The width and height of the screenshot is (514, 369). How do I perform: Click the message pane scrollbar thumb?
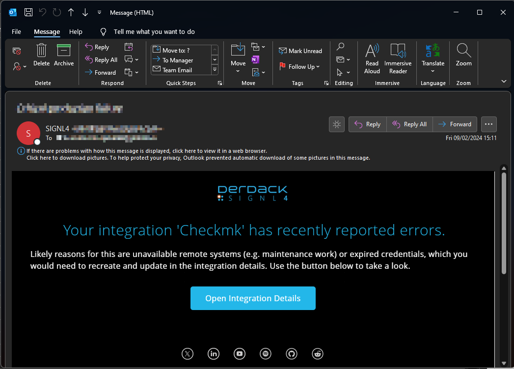[x=504, y=223]
